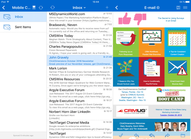Image resolution: width=191 pixels, height=139 pixels.
Task: Open the Sent Items folder
Action: (23, 27)
